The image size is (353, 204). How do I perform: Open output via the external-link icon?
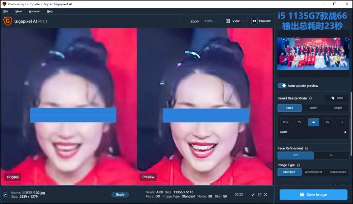tap(259, 195)
